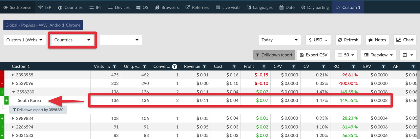Open the columns layout dropdown
420x139 pixels.
(x=408, y=55)
